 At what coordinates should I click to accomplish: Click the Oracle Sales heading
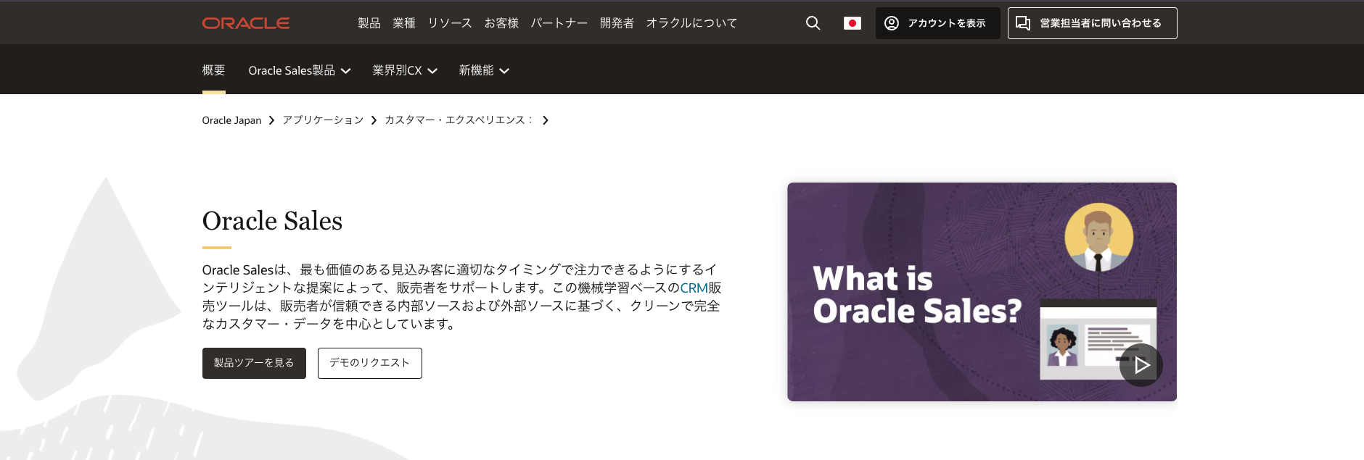coord(272,221)
